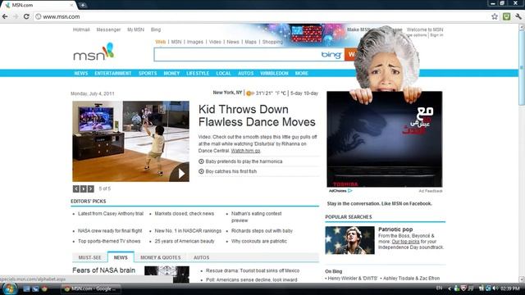525x295 pixels.
Task: Open the Messenger link
Action: (x=108, y=29)
